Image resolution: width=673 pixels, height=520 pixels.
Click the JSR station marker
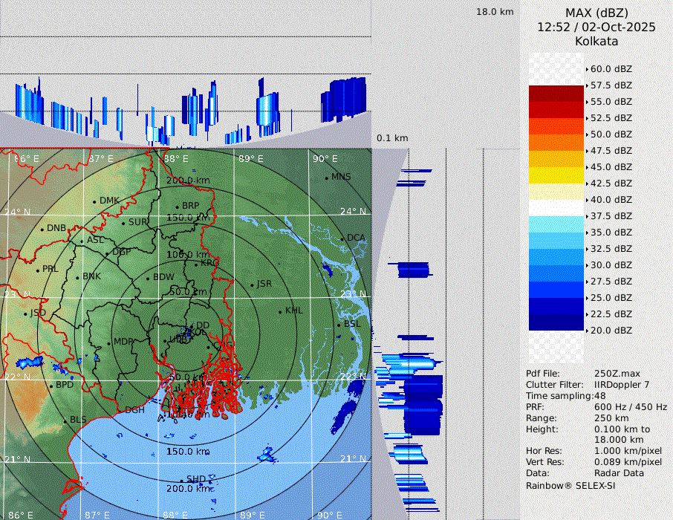[x=251, y=285]
